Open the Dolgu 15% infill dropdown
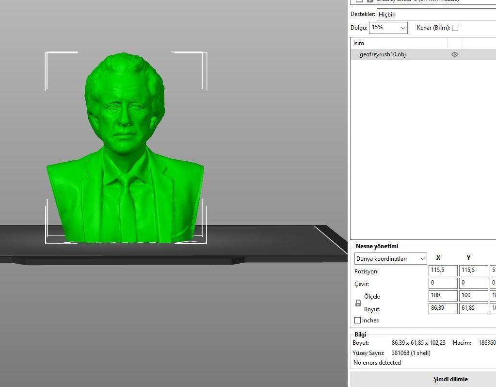Image resolution: width=496 pixels, height=387 pixels. 388,28
